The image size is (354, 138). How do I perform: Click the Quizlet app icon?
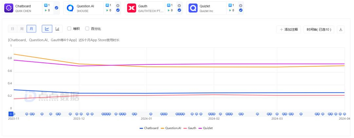[x=193, y=8]
